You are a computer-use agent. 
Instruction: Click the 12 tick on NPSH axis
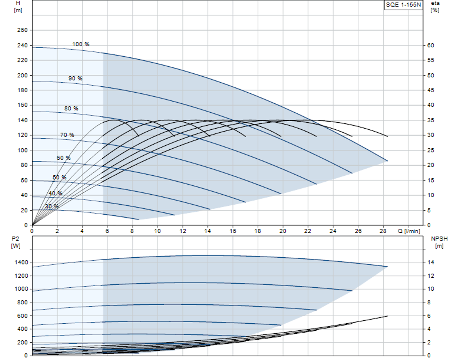click(431, 276)
